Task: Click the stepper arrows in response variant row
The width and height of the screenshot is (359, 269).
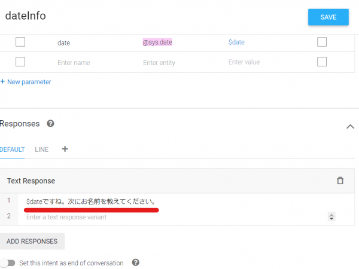Action: pyautogui.click(x=331, y=216)
